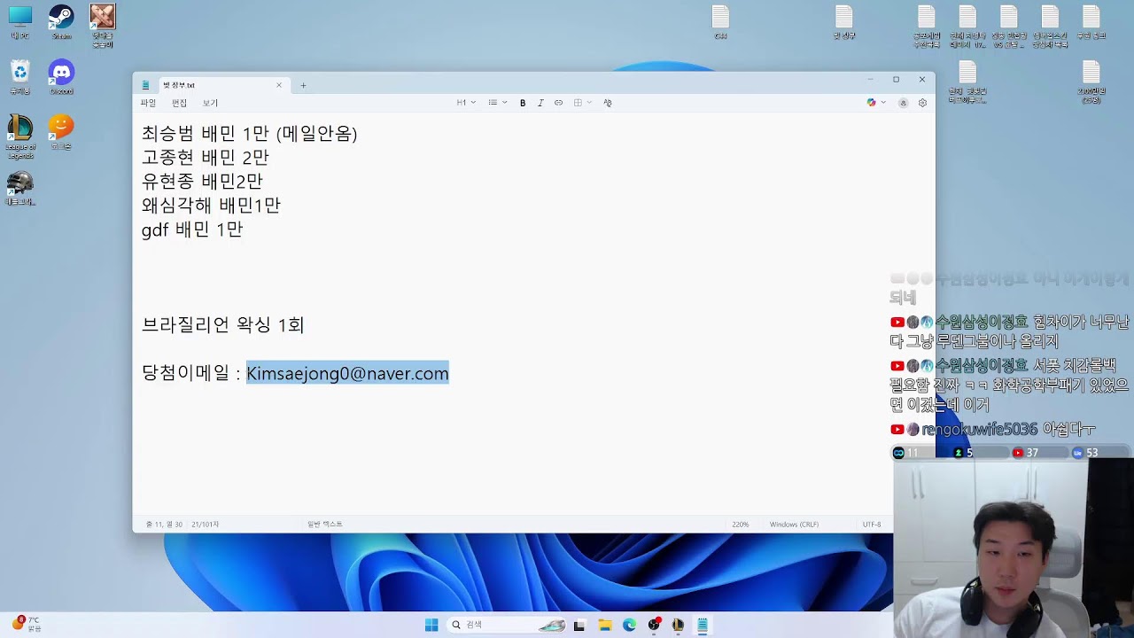Click the line '왜심각해 배민1만'

tap(211, 206)
